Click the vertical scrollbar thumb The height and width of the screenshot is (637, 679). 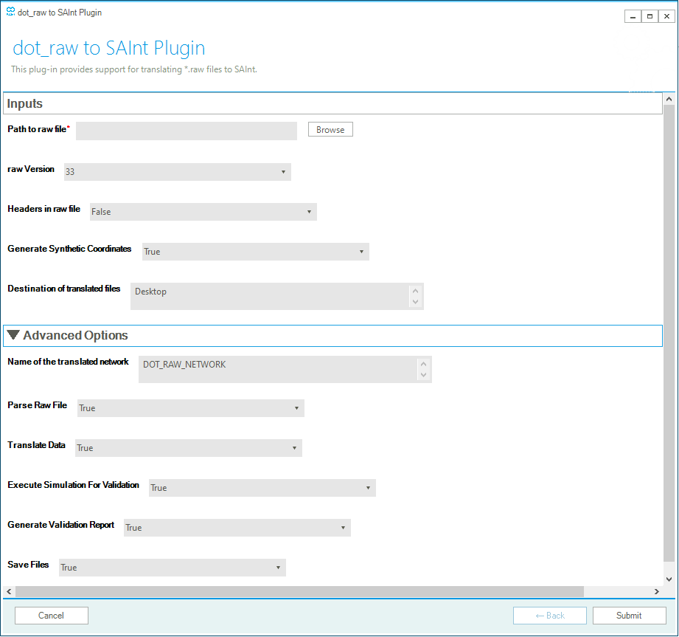tap(669, 333)
